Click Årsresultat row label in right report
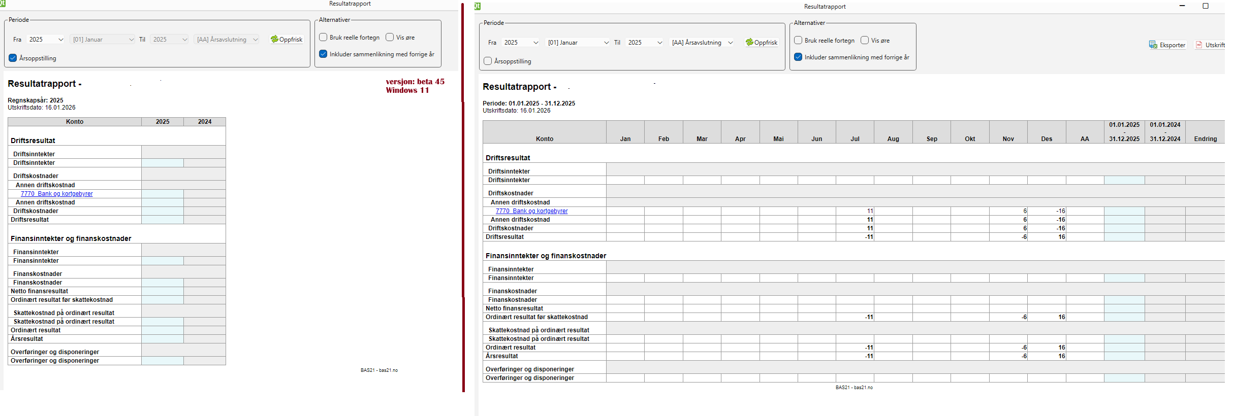 click(x=502, y=356)
